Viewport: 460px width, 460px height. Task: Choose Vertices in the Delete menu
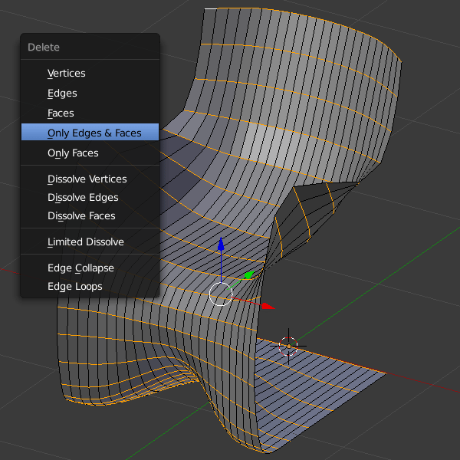67,74
